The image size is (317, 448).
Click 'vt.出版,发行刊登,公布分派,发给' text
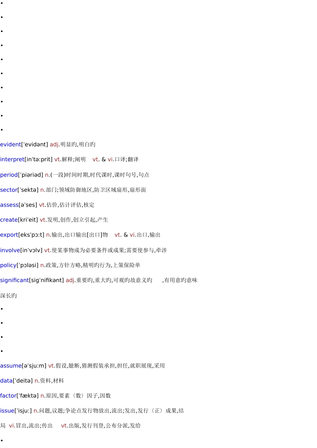coord(101,426)
